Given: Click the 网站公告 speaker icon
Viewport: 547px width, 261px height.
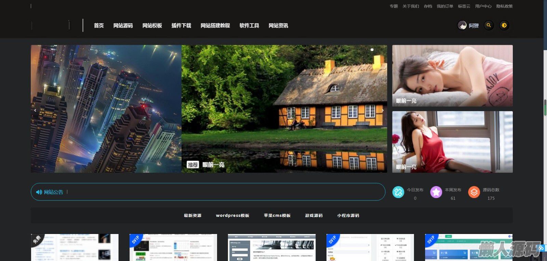Looking at the screenshot, I should [x=39, y=192].
